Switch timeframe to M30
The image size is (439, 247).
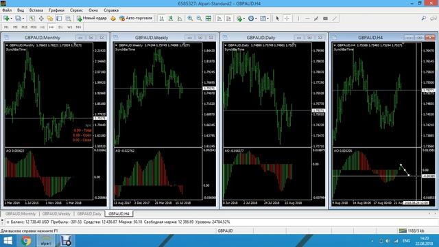click(x=34, y=27)
